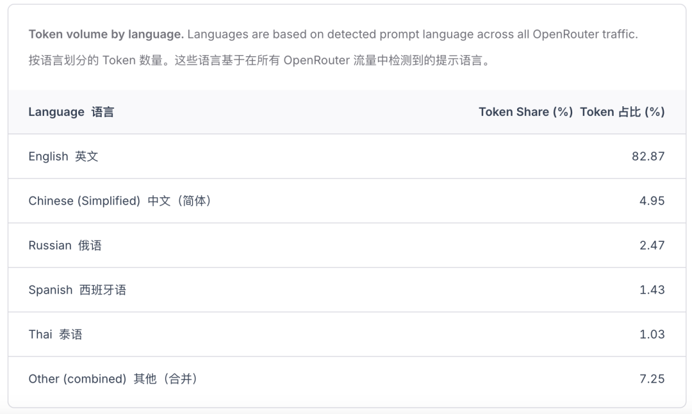Screen dimensions: 692x414
Task: Click the bold 'Token volume by language.' title
Action: pyautogui.click(x=106, y=35)
